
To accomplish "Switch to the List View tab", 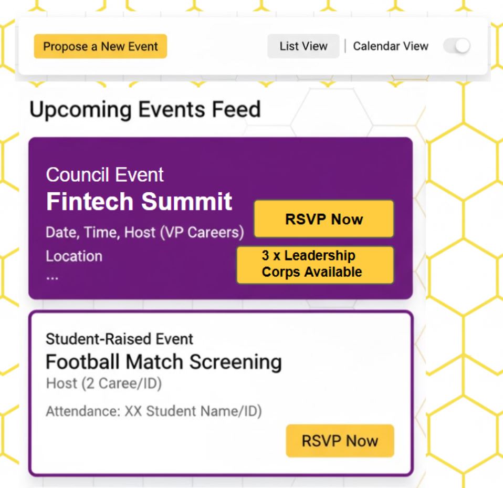I will [303, 46].
